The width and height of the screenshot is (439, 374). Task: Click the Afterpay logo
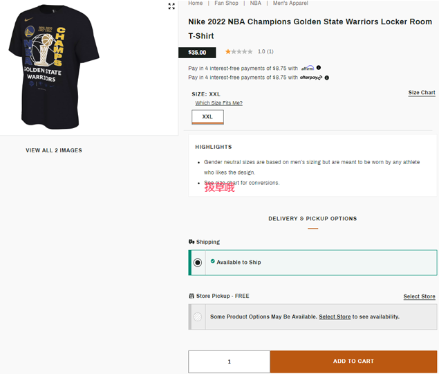[x=311, y=78]
